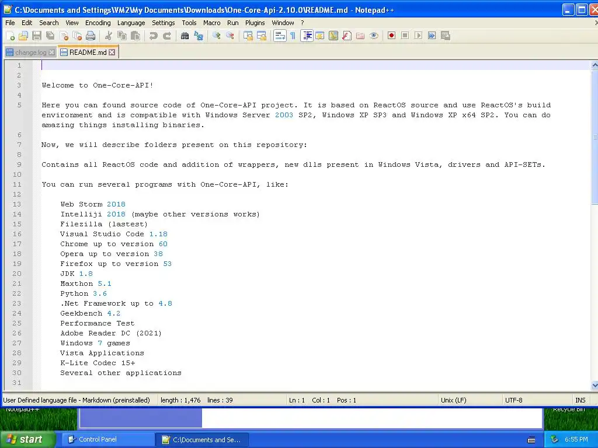Open the Settings menu

(x=164, y=23)
